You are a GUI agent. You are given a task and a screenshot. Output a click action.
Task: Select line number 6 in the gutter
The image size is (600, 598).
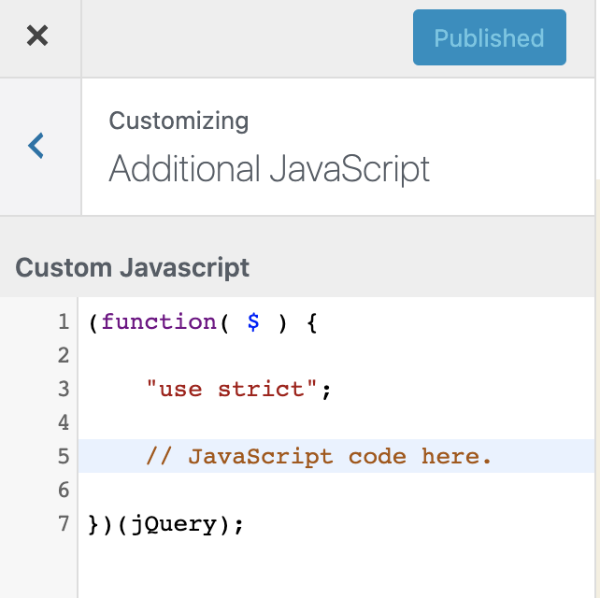coord(64,491)
